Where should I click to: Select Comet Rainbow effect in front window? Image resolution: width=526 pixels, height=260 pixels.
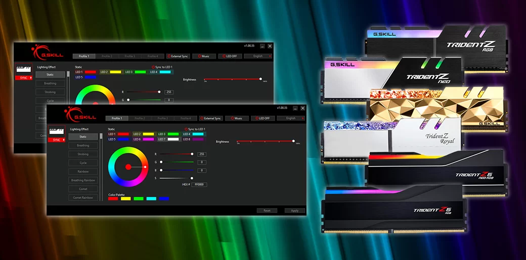[x=83, y=198]
